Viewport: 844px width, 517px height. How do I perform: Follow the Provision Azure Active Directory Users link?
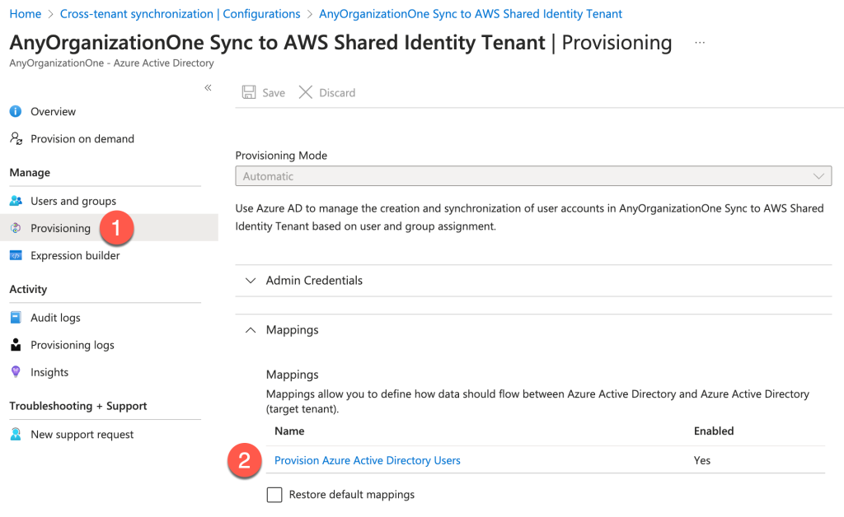pyautogui.click(x=367, y=460)
